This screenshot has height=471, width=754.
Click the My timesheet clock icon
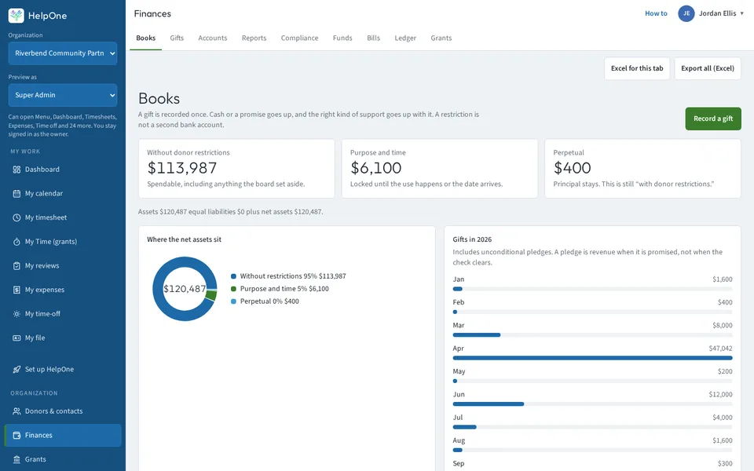click(x=16, y=217)
